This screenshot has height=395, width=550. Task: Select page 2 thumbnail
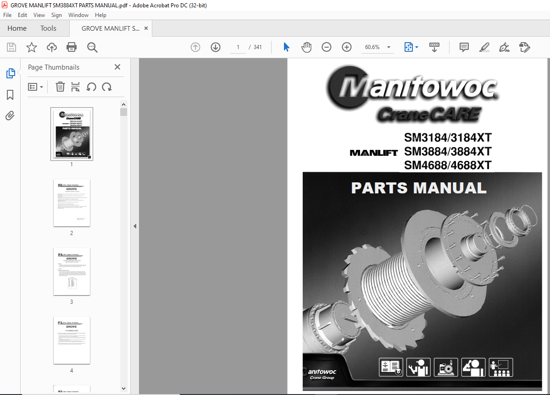click(72, 203)
